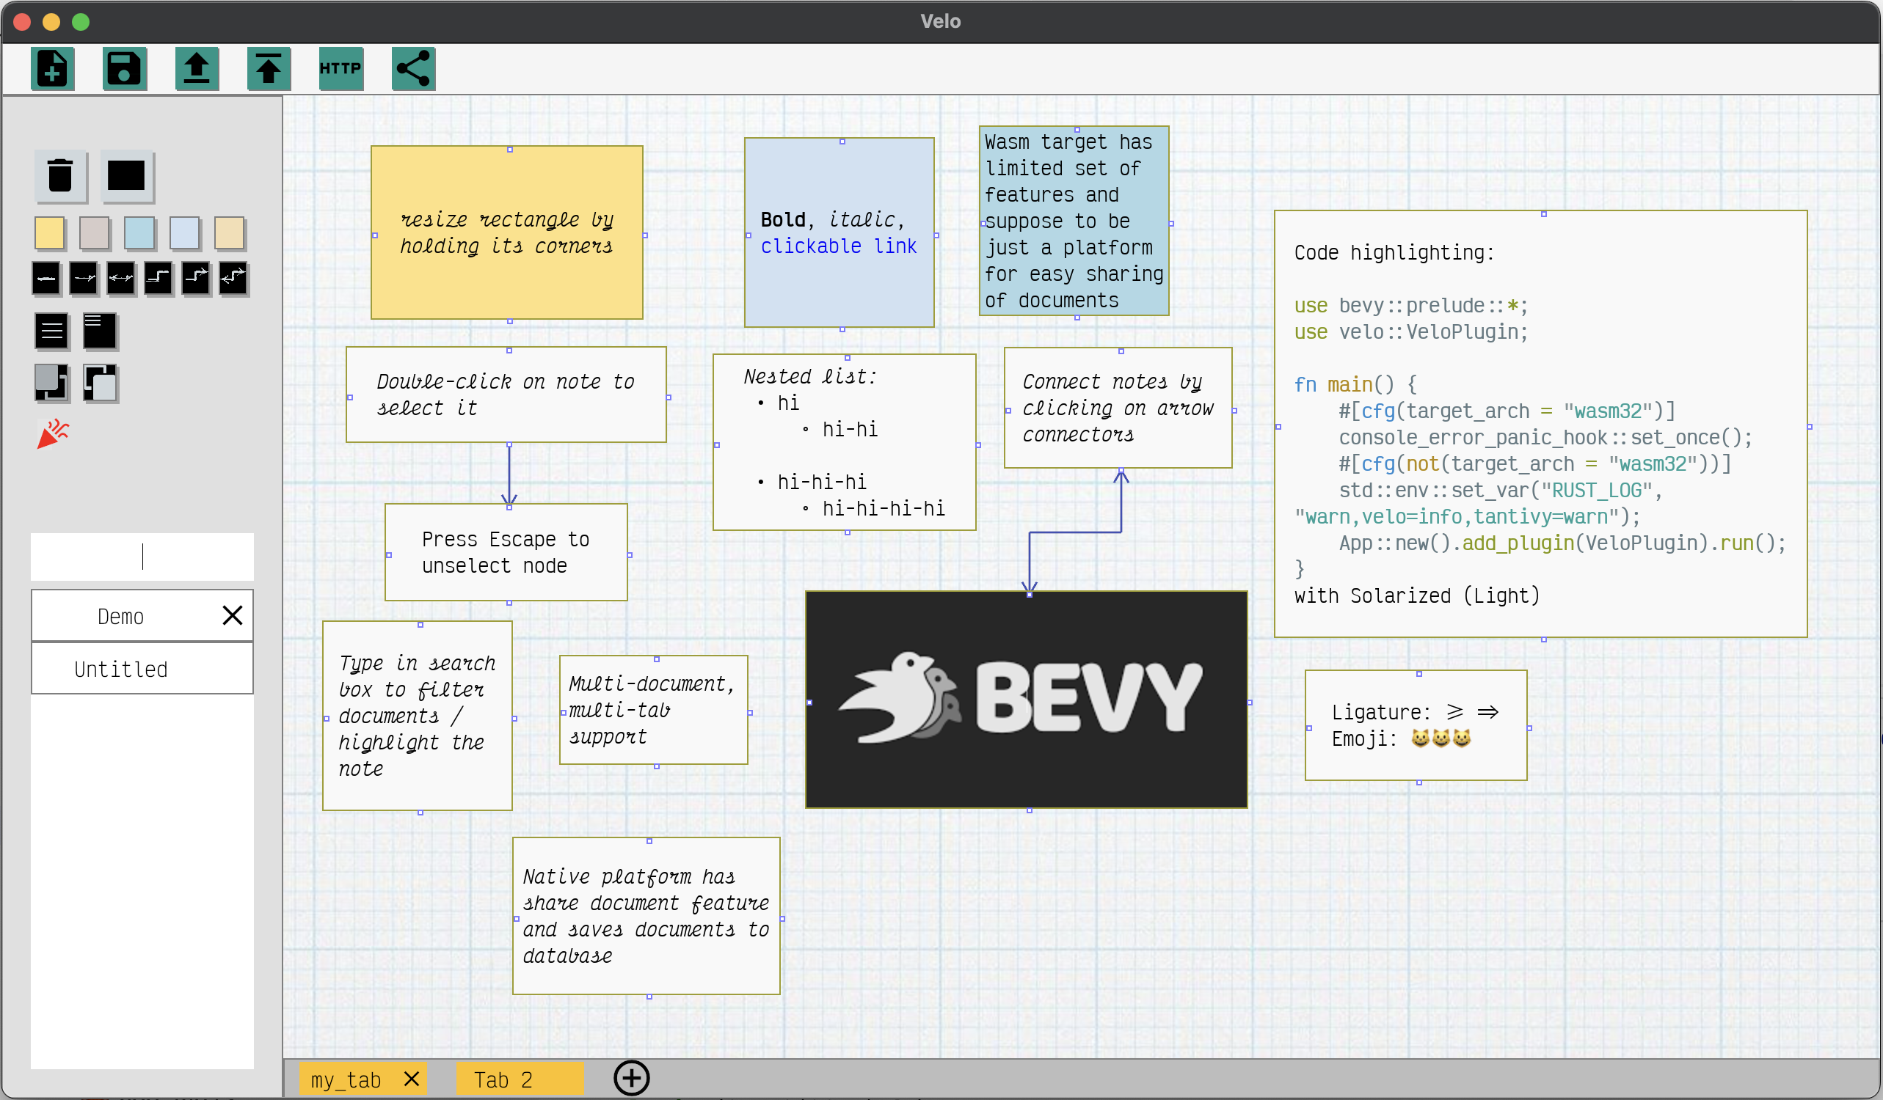
Task: Pick the pale lavender-blue note color
Action: pos(183,233)
